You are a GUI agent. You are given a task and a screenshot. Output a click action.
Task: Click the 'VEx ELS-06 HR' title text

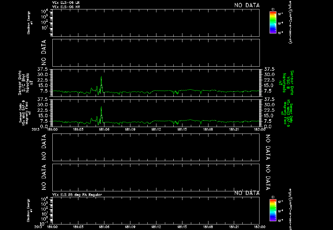click(66, 7)
